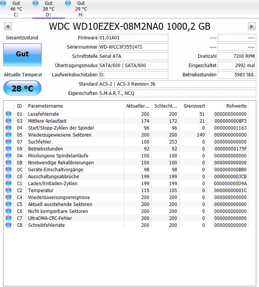Viewport: 259px width, 287px height.
Task: Select Schlecht value 253 in Suchfehler row
Action: pos(173,142)
